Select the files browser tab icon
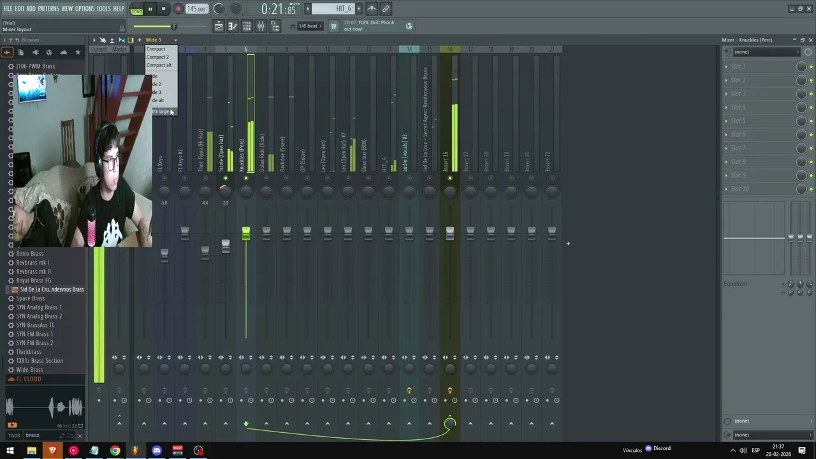 tap(21, 52)
